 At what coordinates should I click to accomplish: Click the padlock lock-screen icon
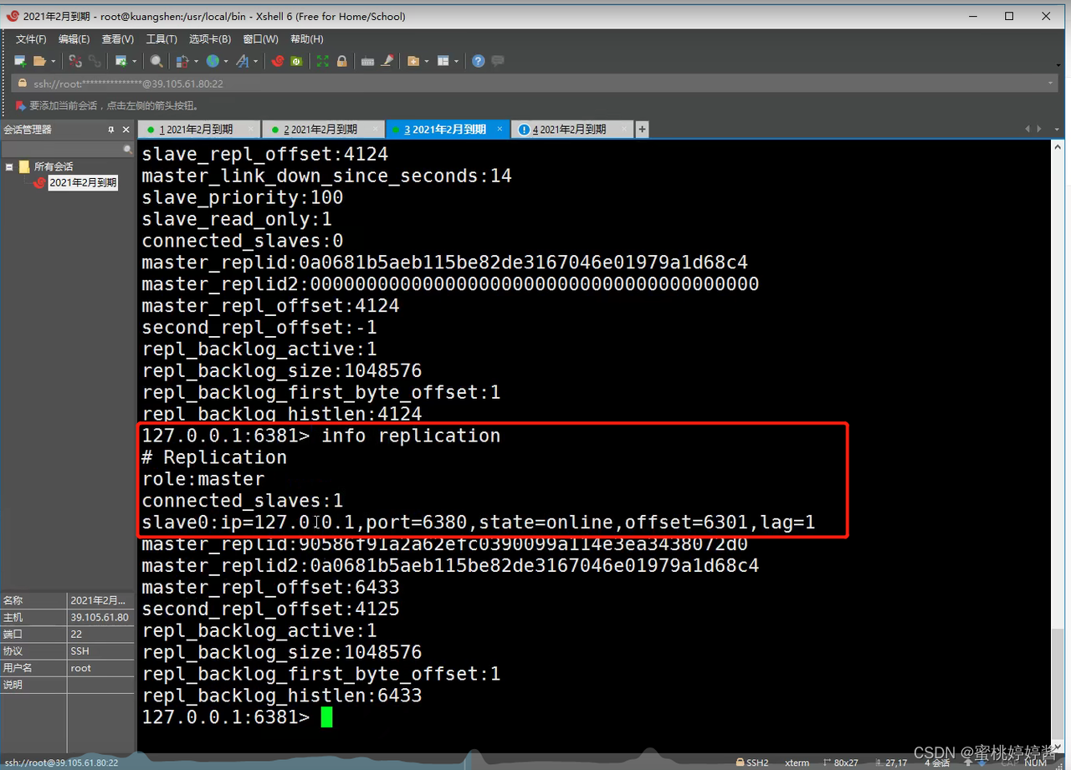point(341,61)
